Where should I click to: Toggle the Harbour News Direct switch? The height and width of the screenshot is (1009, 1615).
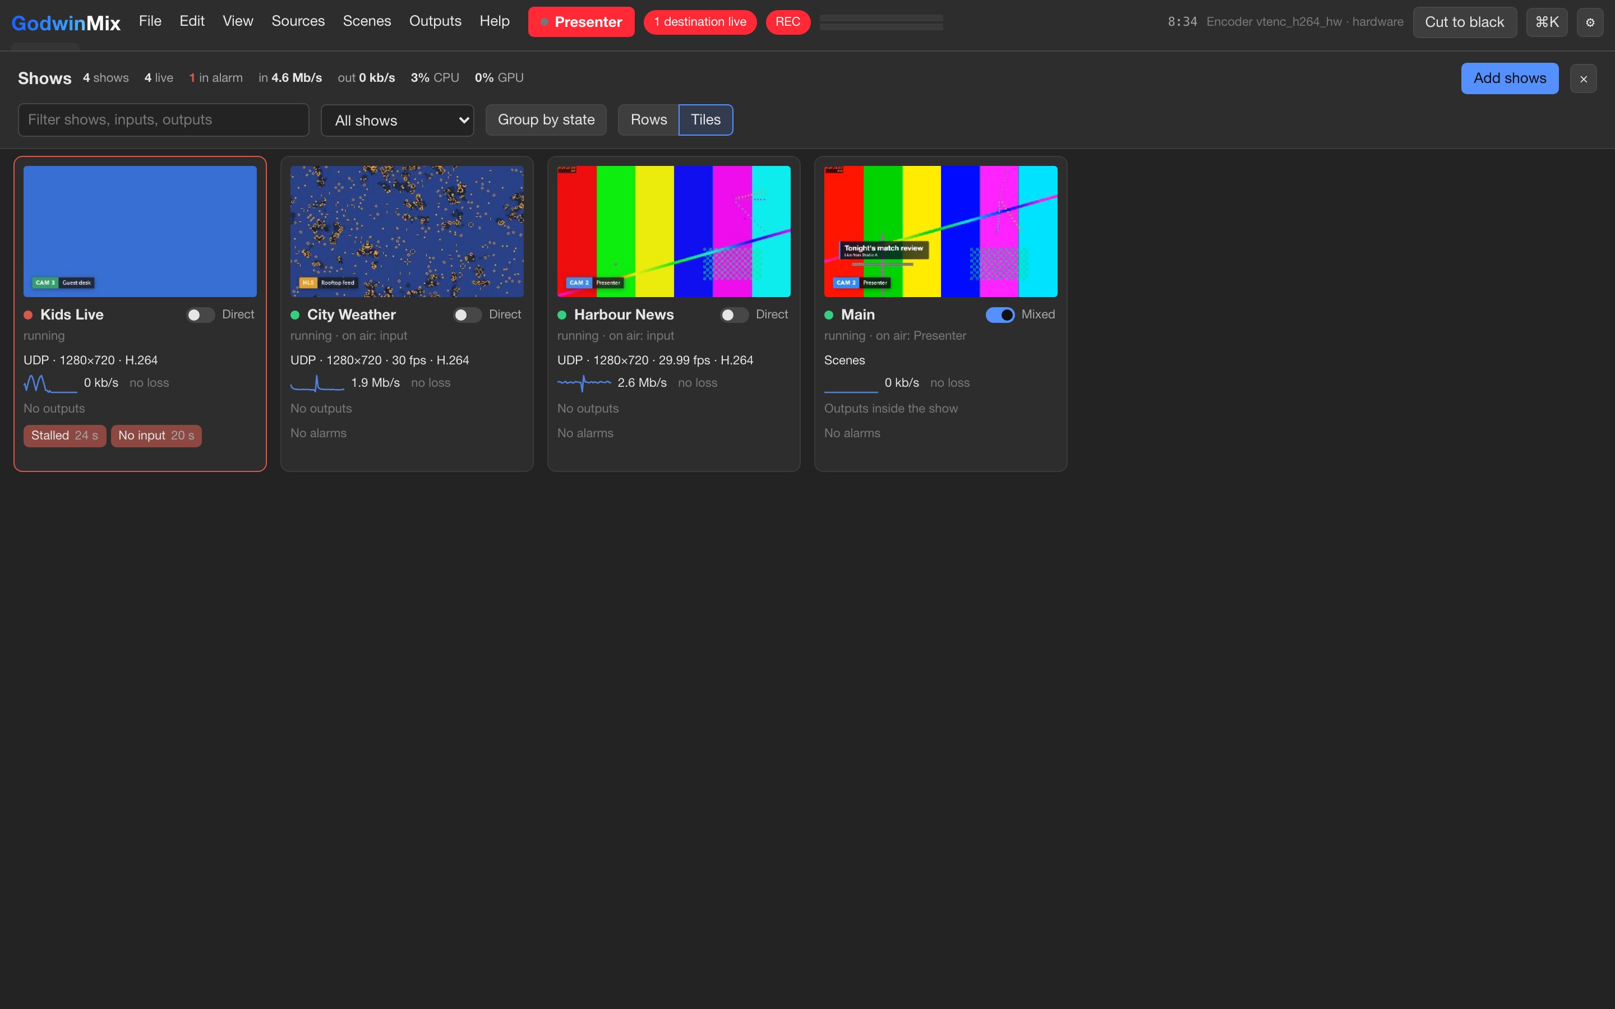click(734, 315)
